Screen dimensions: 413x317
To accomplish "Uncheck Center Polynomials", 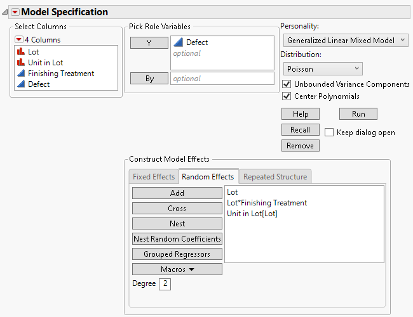I will (287, 96).
